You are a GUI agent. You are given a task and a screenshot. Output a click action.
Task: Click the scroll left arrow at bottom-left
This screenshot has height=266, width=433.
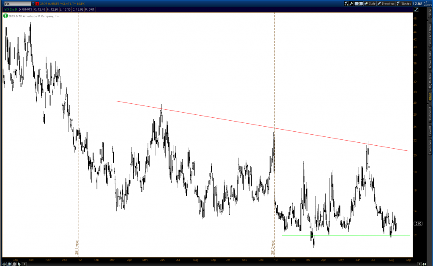tap(25, 264)
